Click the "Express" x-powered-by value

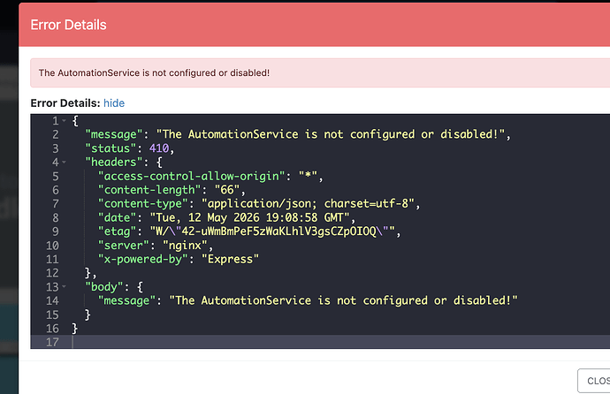(x=230, y=259)
